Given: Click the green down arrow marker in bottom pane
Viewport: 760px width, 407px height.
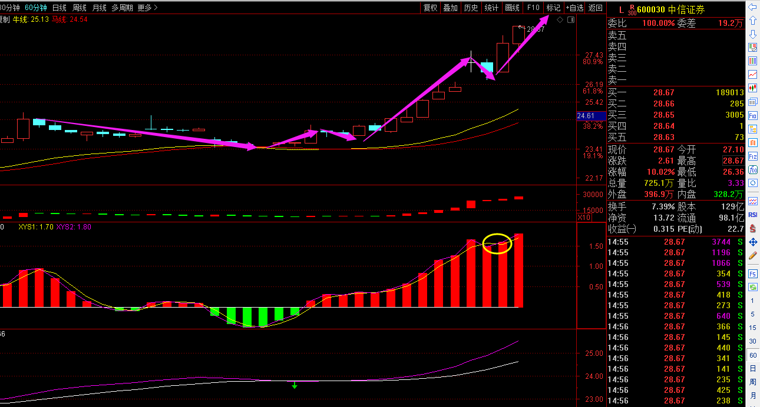Looking at the screenshot, I should pyautogui.click(x=295, y=386).
